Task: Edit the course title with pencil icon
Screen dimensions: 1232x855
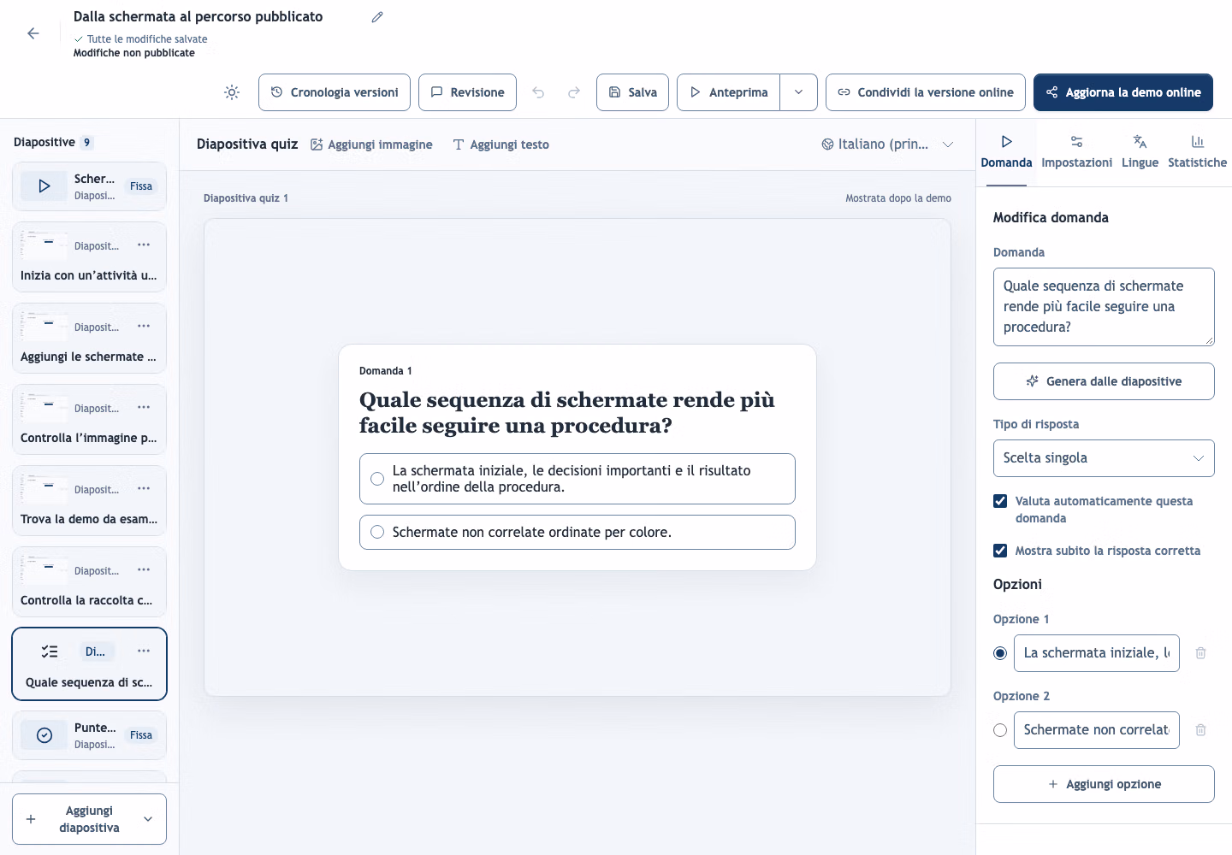Action: (x=377, y=17)
